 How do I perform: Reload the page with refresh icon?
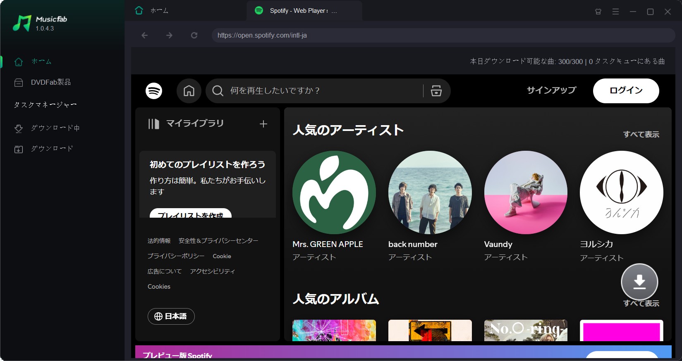point(194,36)
